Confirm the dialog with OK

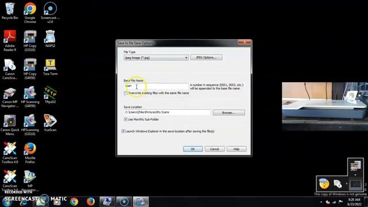click(x=193, y=149)
